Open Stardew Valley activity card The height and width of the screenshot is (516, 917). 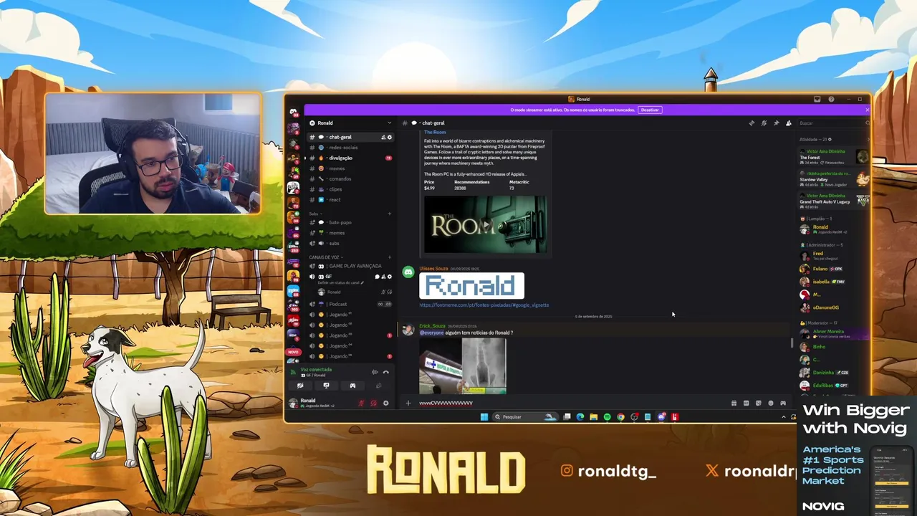833,178
